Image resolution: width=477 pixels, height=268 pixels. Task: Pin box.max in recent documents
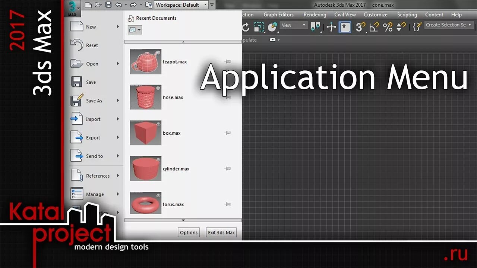pyautogui.click(x=228, y=133)
